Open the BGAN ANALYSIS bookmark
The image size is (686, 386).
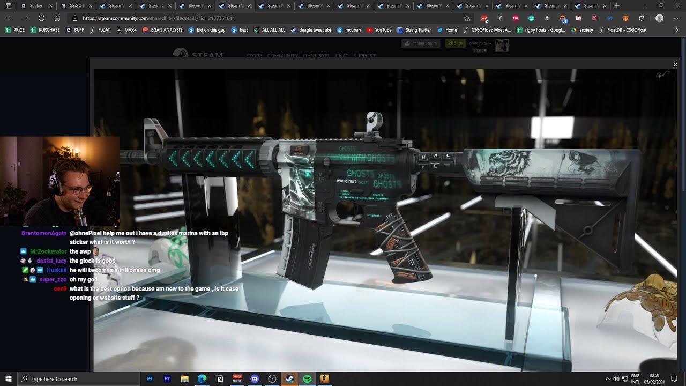pos(162,30)
